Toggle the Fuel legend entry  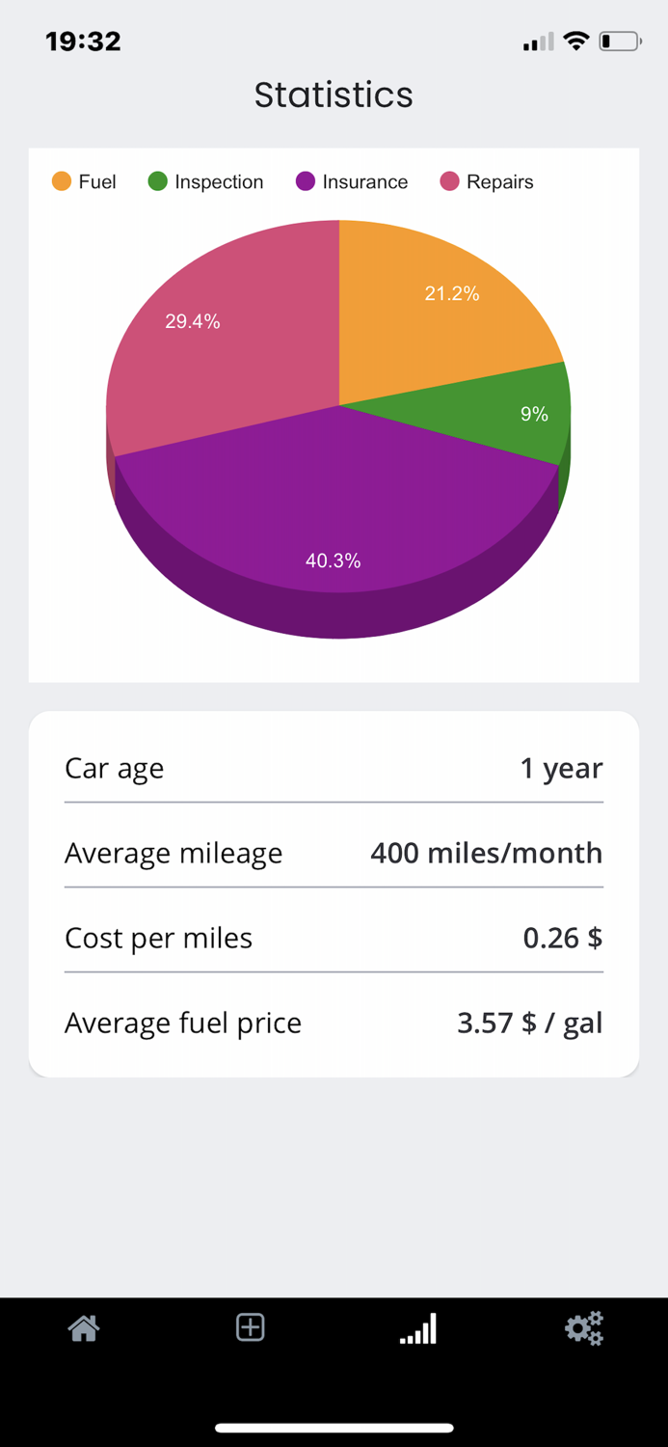85,181
